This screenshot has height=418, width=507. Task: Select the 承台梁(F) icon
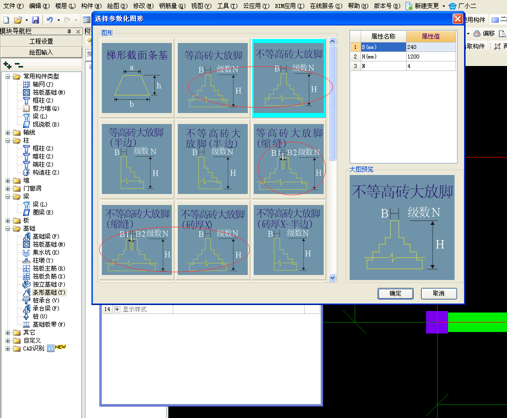point(26,308)
